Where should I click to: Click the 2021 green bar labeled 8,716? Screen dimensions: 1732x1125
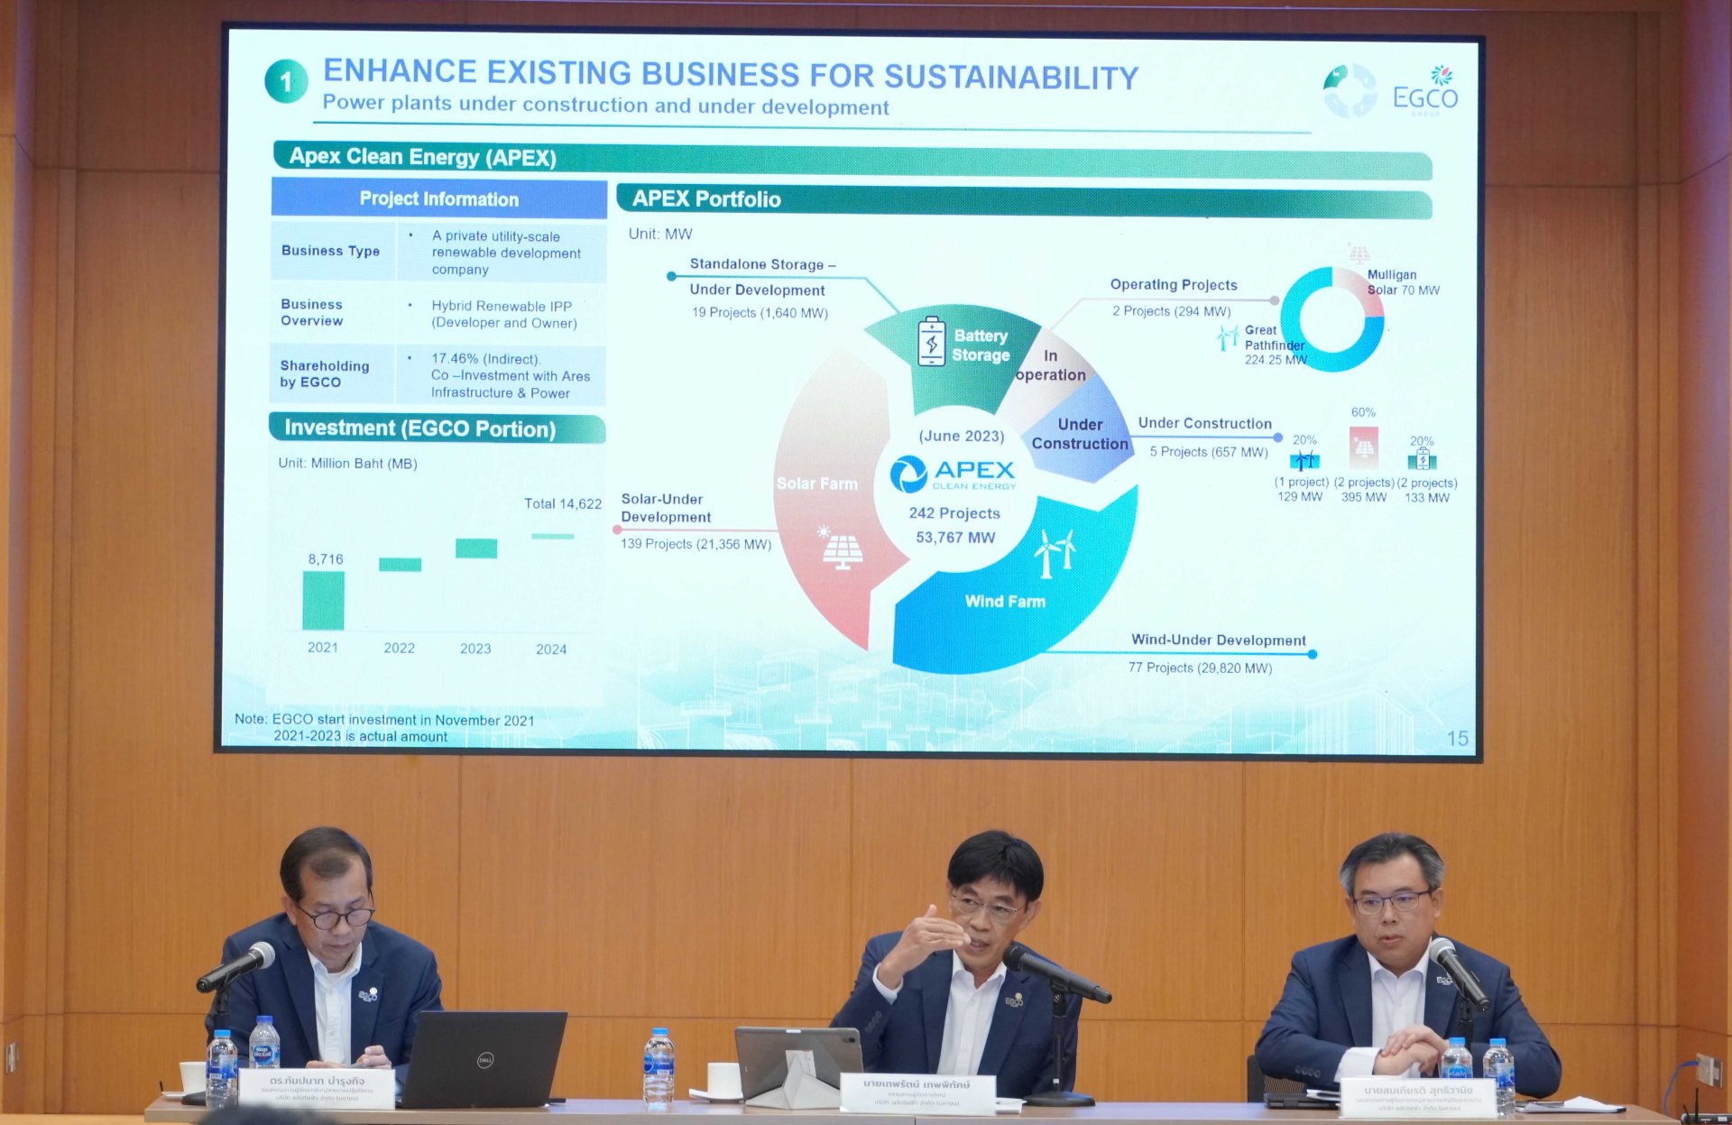[x=323, y=600]
